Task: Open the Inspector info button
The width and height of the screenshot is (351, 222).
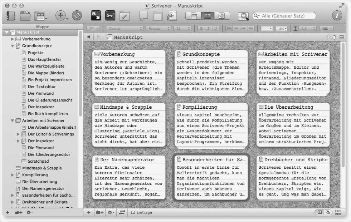Action: [x=337, y=16]
